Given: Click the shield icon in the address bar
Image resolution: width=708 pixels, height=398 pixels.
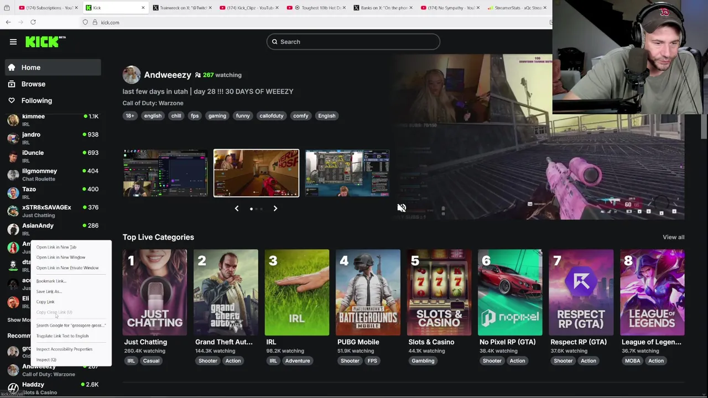Looking at the screenshot, I should tap(85, 22).
